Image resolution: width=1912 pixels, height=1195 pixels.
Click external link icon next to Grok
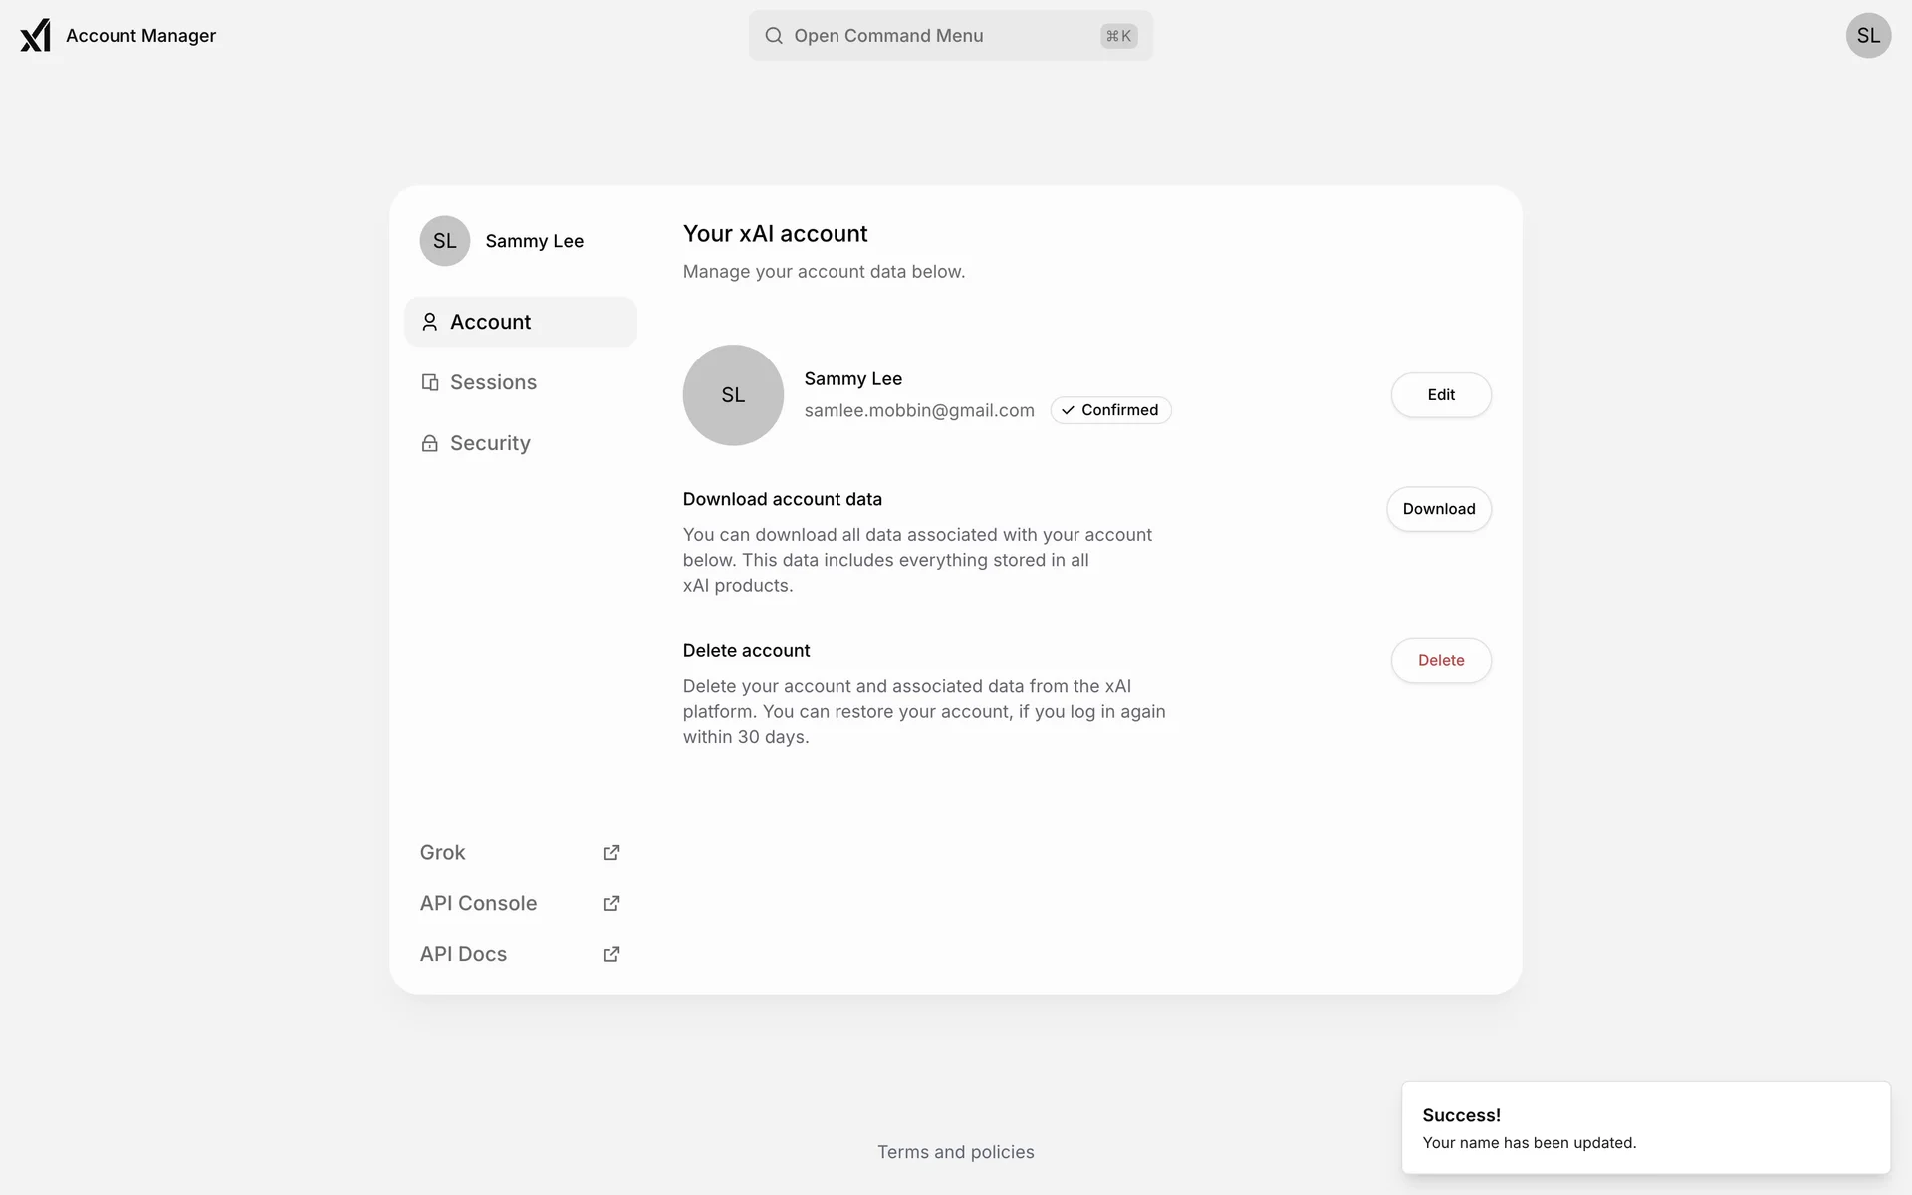click(611, 853)
